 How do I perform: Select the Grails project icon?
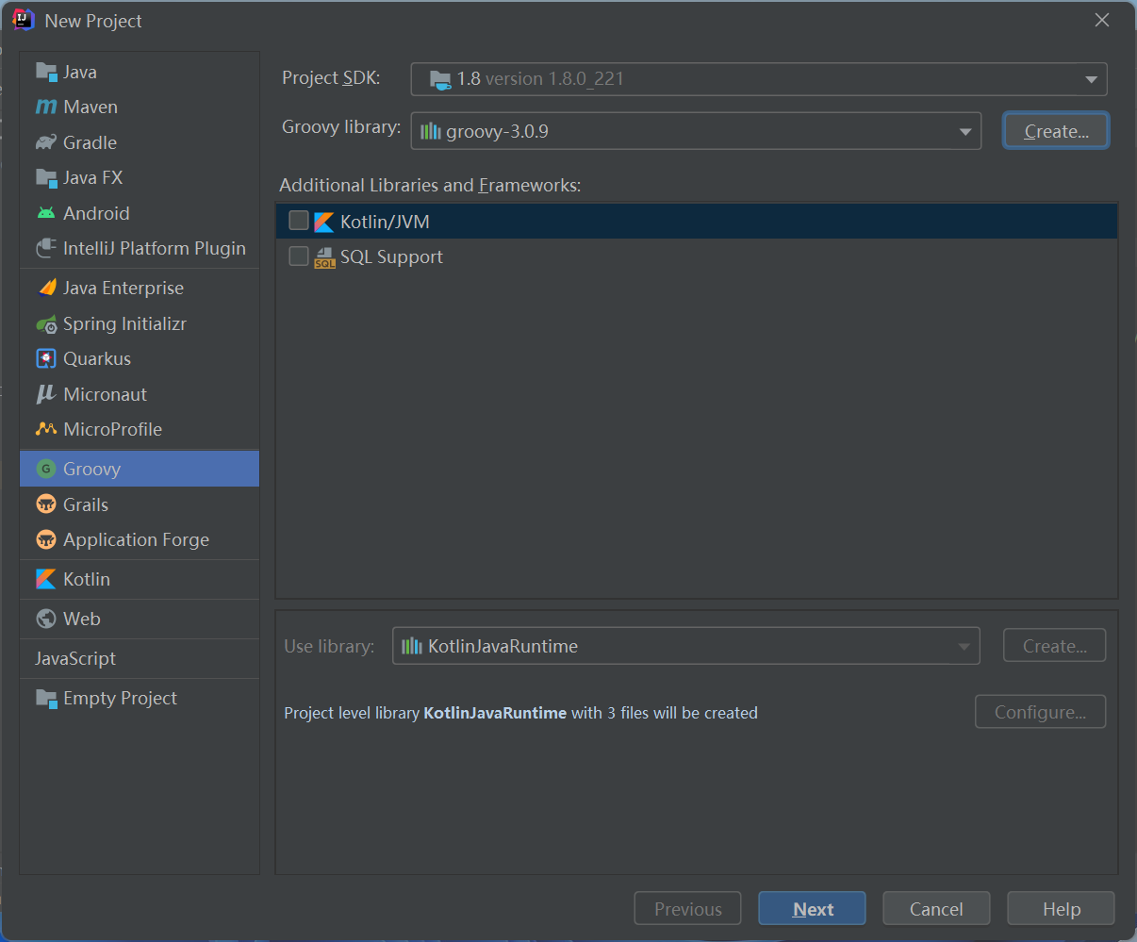pos(46,504)
